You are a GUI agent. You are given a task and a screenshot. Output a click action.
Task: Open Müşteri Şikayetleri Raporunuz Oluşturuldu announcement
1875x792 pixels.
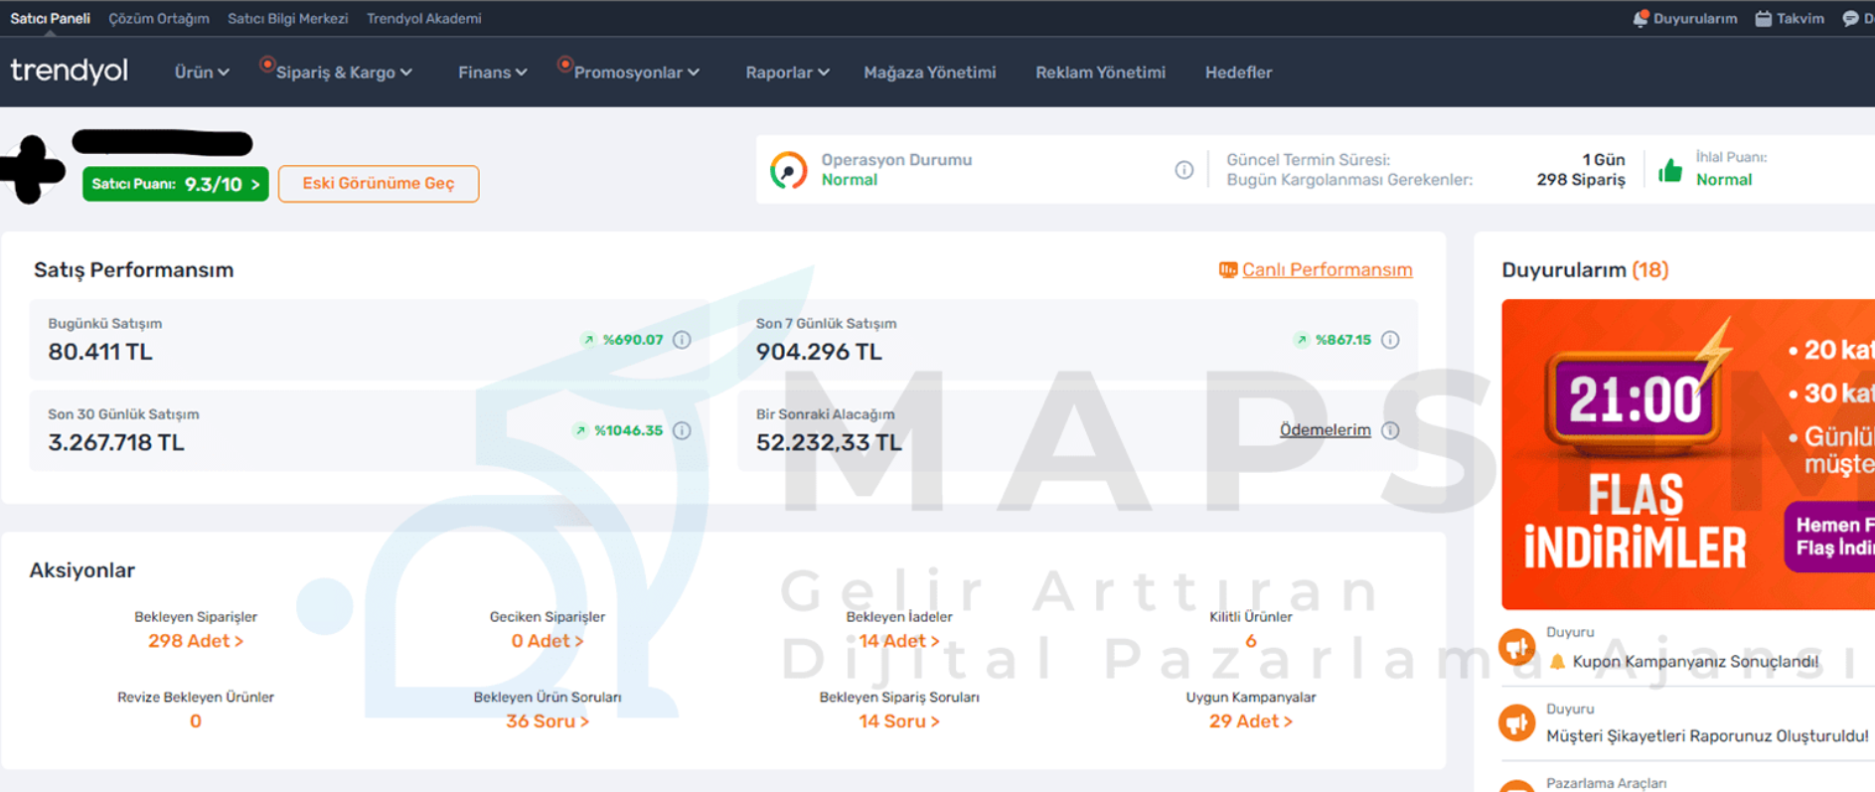(x=1707, y=736)
